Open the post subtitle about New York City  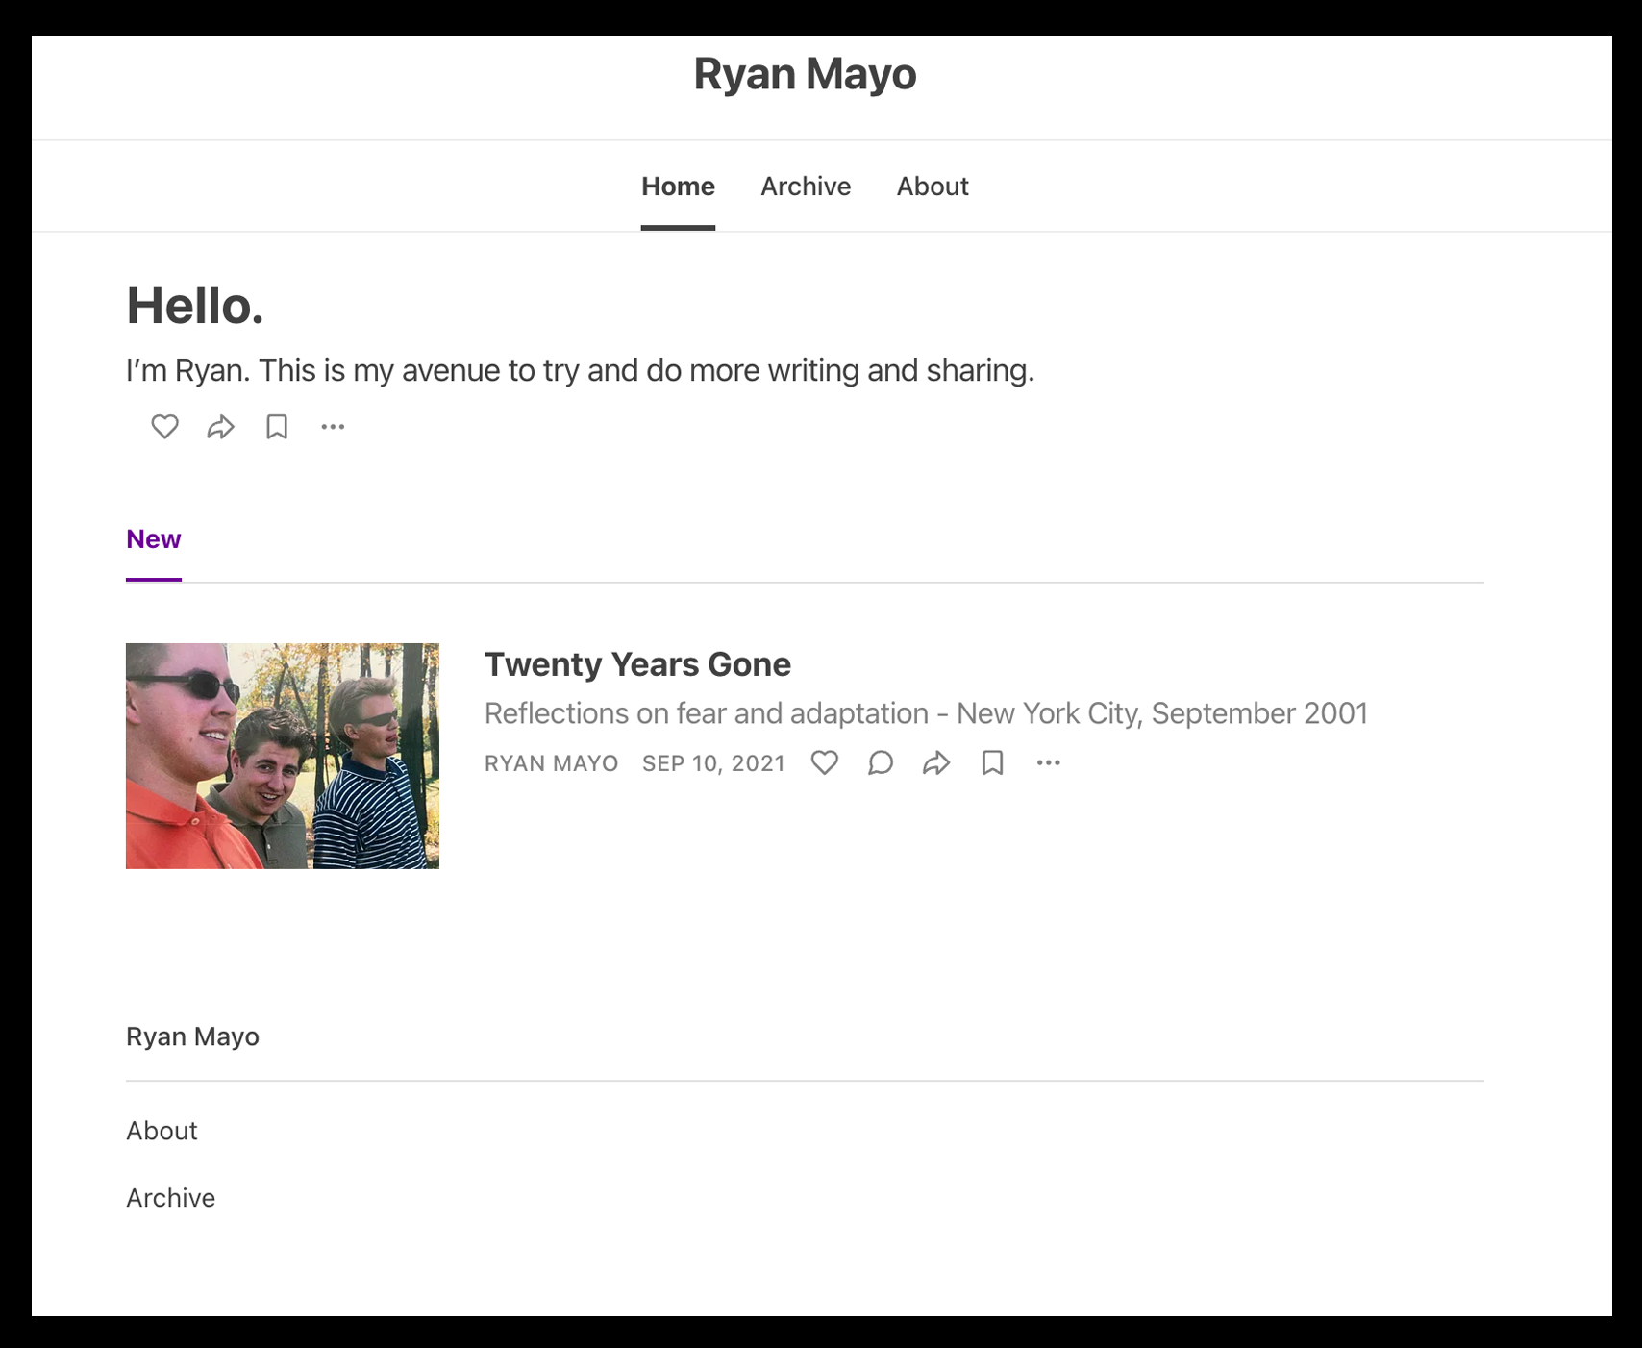pos(926,713)
